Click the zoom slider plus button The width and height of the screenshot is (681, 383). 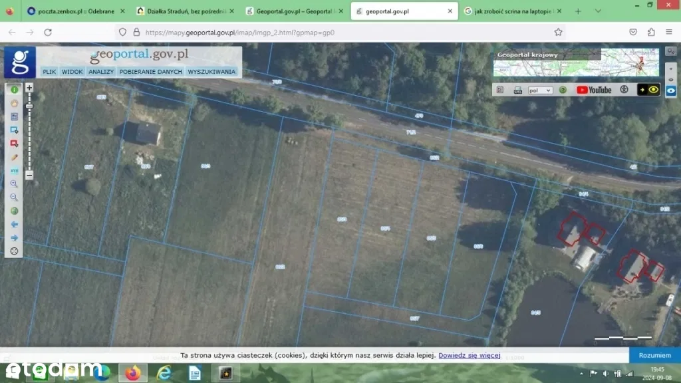29,88
